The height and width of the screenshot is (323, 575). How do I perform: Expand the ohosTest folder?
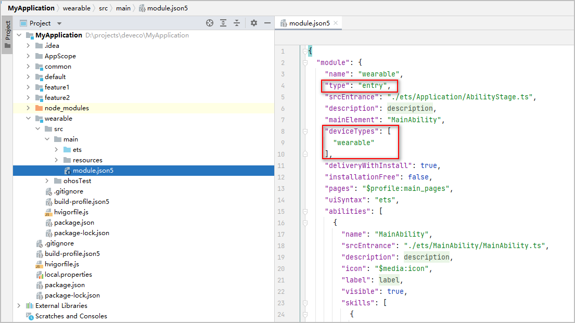pos(47,181)
